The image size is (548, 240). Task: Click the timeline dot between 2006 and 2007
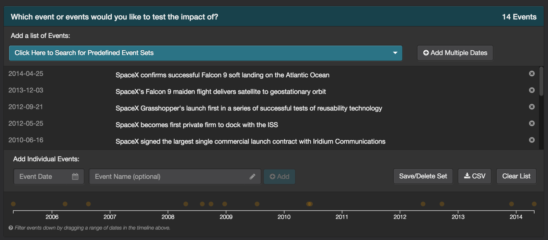coord(88,204)
